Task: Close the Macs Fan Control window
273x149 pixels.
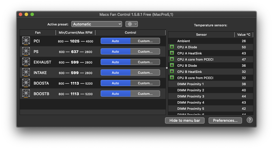Action: pyautogui.click(x=20, y=14)
